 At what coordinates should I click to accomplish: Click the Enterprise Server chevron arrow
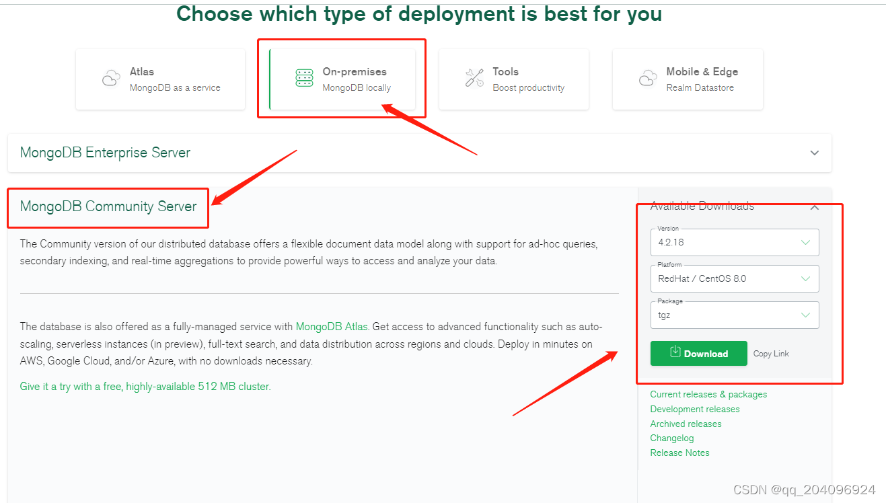click(815, 153)
